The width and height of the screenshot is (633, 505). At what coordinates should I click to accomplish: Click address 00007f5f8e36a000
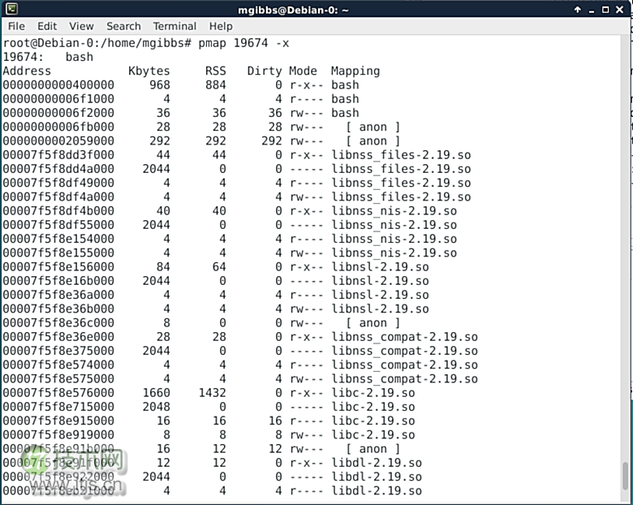[x=58, y=295]
